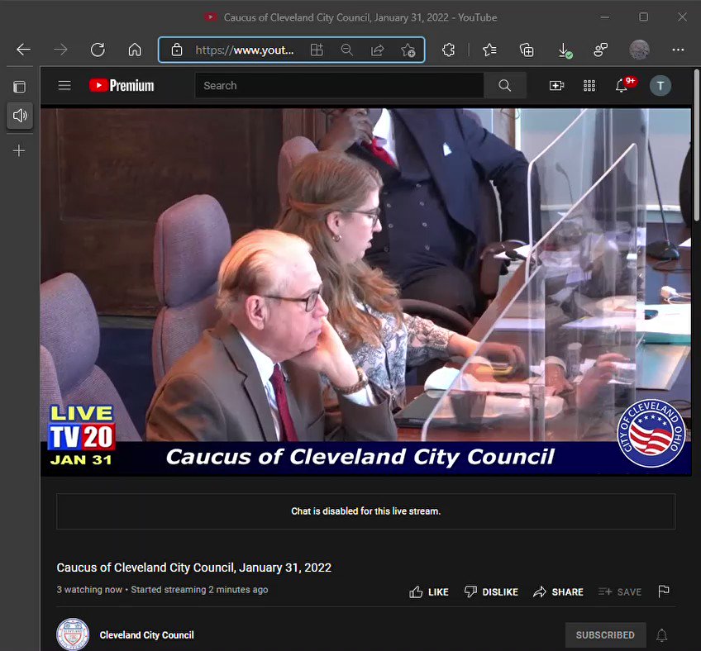Screen dimensions: 701x651
Task: Click the video title text
Action: pyautogui.click(x=194, y=568)
